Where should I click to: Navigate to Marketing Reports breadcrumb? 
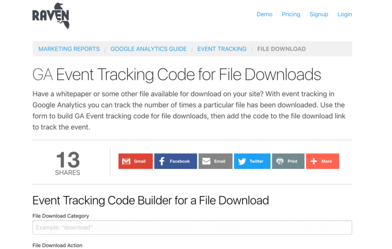pyautogui.click(x=69, y=49)
